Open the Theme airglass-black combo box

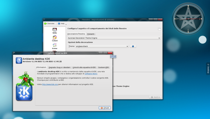tap(102, 46)
